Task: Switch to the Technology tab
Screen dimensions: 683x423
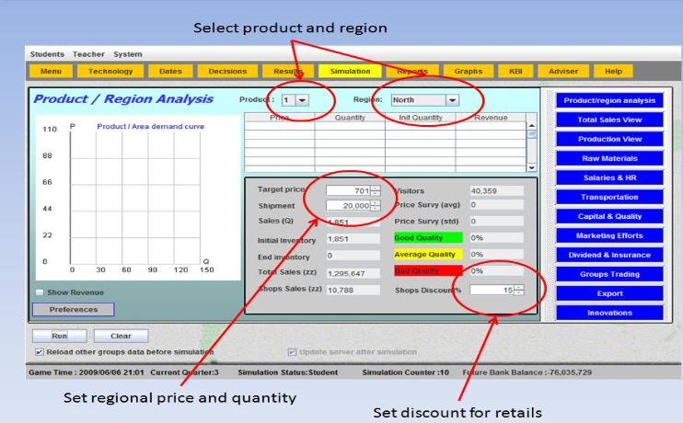Action: coord(110,71)
